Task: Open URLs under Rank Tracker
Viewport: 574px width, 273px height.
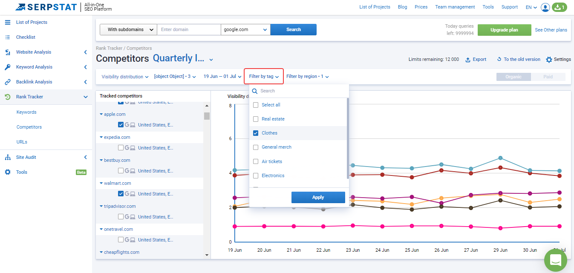Action: pyautogui.click(x=22, y=142)
